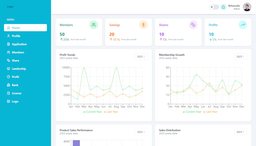Click the Membership Growth title

pyautogui.click(x=172, y=55)
